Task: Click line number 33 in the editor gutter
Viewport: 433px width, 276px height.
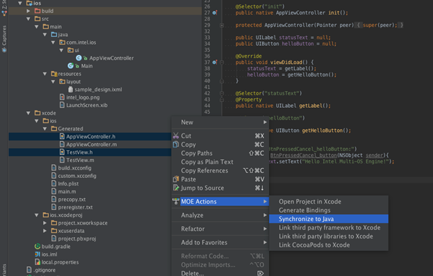Action: 207,38
